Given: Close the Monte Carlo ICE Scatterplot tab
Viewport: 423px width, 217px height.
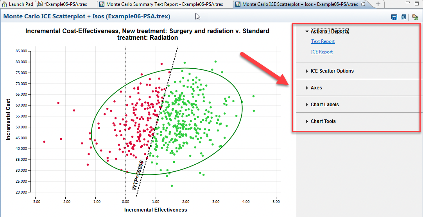Looking at the screenshot, I should (x=362, y=4).
